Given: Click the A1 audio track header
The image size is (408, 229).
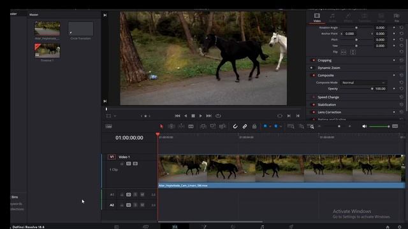Looking at the screenshot, I should 112,195.
